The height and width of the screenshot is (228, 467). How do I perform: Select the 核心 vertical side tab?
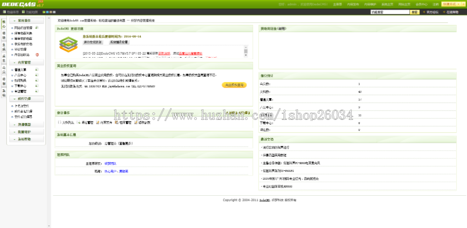click(4, 24)
